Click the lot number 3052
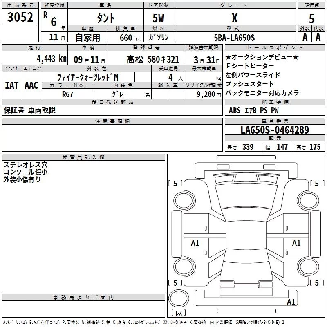The width and height of the screenshot is (327, 327). point(20,18)
